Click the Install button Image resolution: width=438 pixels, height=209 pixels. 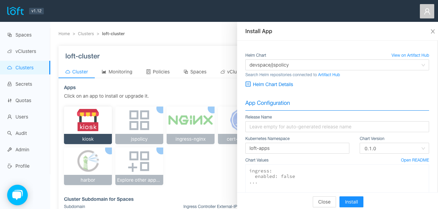pos(351,202)
